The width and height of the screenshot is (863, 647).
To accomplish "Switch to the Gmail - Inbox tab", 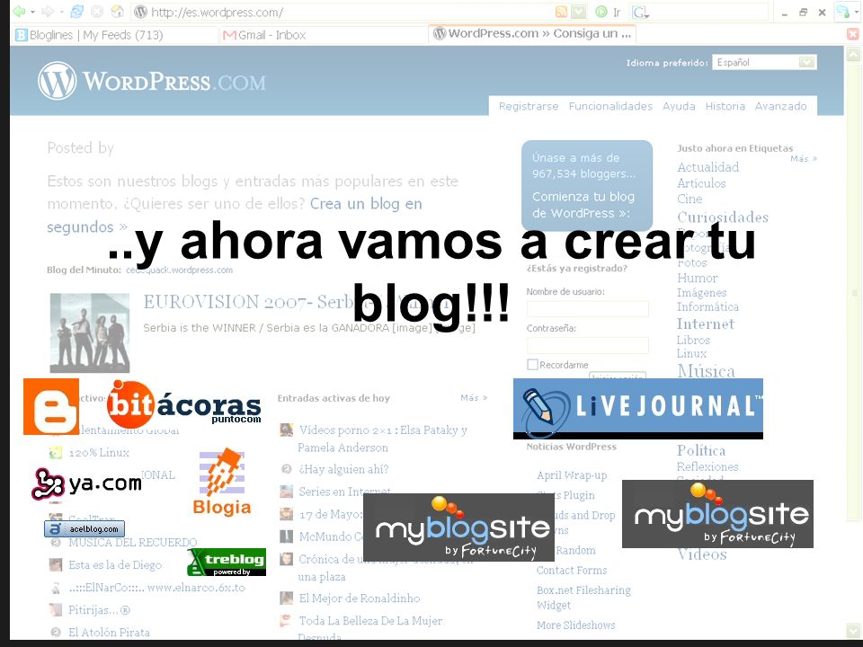I will coord(264,35).
